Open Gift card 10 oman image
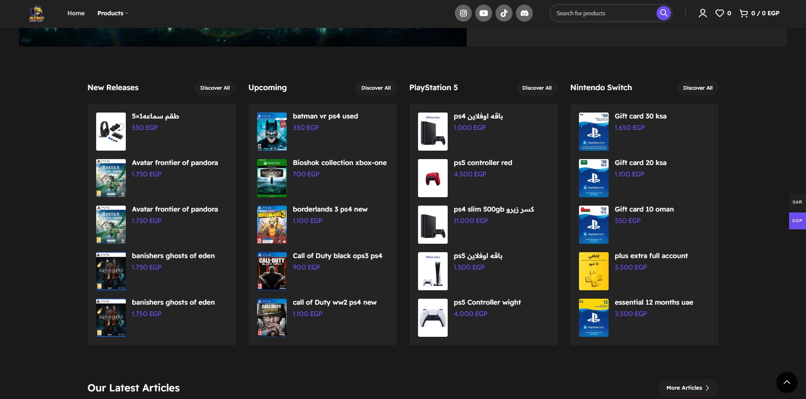The height and width of the screenshot is (399, 806). pos(594,225)
